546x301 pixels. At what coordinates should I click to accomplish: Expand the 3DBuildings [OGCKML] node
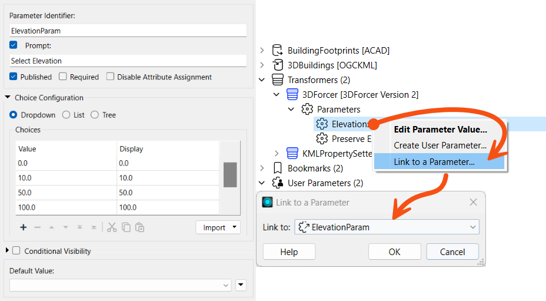[262, 65]
